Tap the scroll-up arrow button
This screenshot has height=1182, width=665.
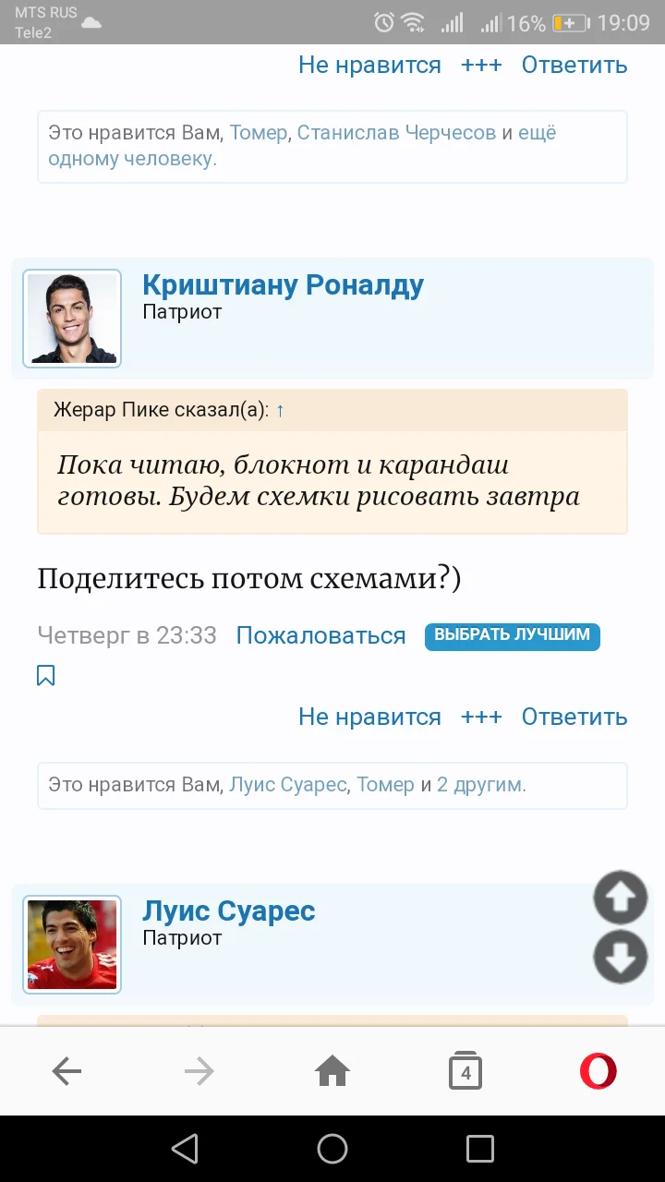pyautogui.click(x=620, y=898)
